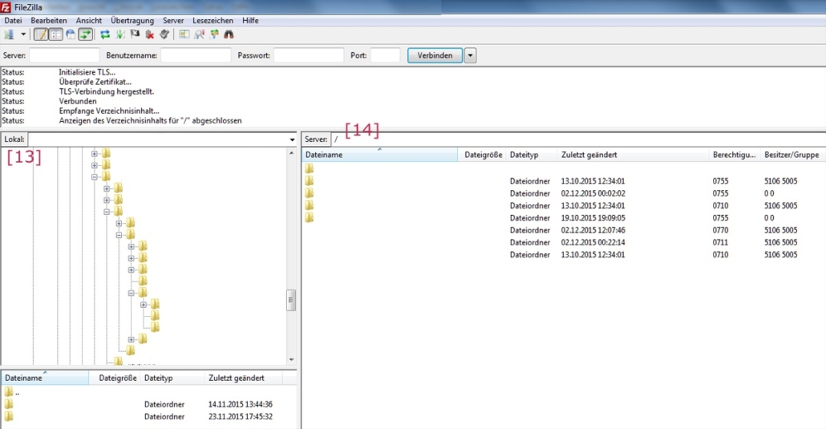Select remote row dated 19.10.2015 19:09:05
Viewport: 826px width, 429px height.
(564, 217)
